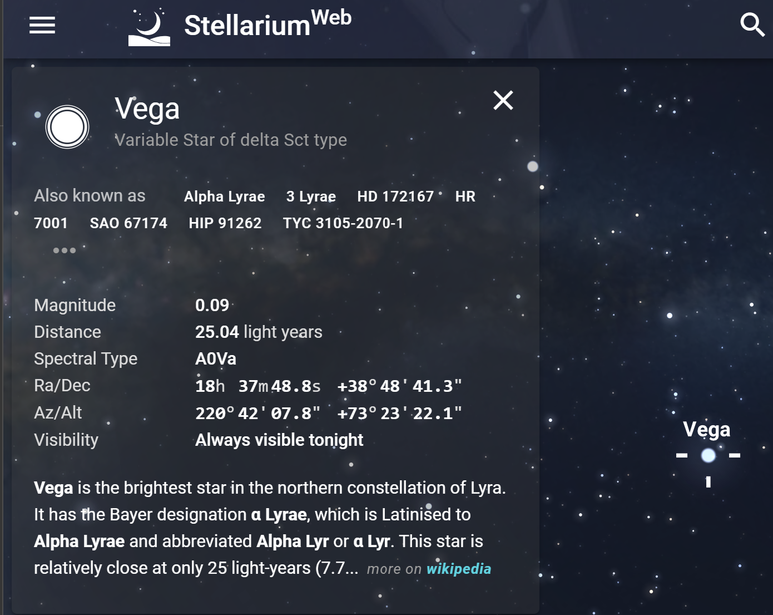773x615 pixels.
Task: Expand more names with three dots
Action: click(x=65, y=250)
